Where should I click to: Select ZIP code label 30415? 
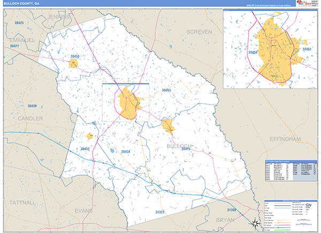pos(186,149)
